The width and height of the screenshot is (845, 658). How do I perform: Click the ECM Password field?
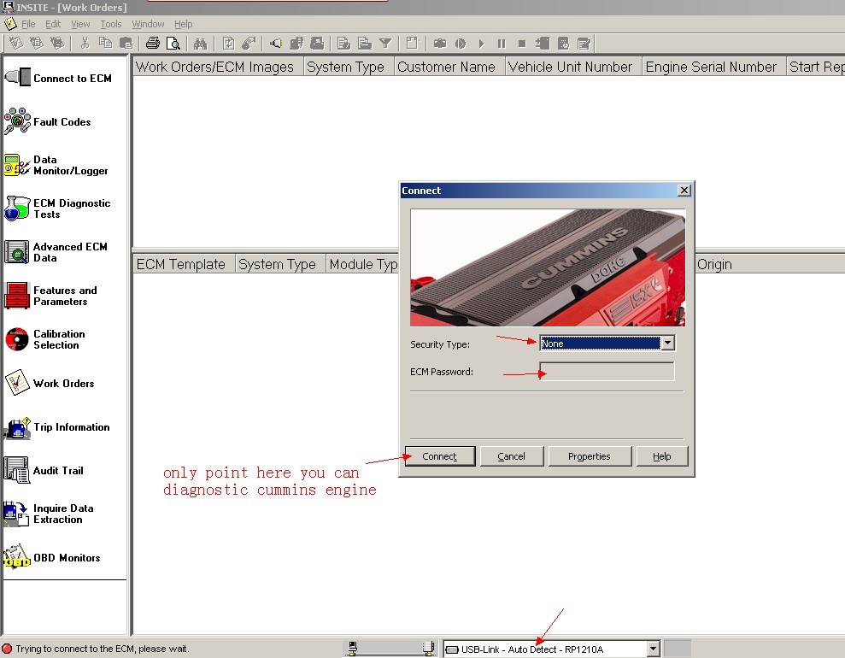tap(607, 372)
